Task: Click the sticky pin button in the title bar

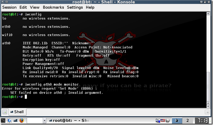Action: (7, 2)
